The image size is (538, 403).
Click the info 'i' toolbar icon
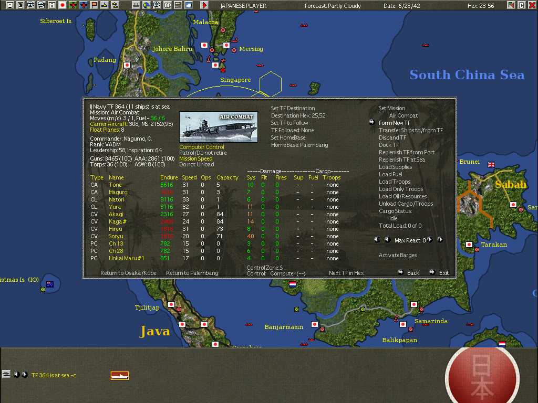tap(52, 5)
